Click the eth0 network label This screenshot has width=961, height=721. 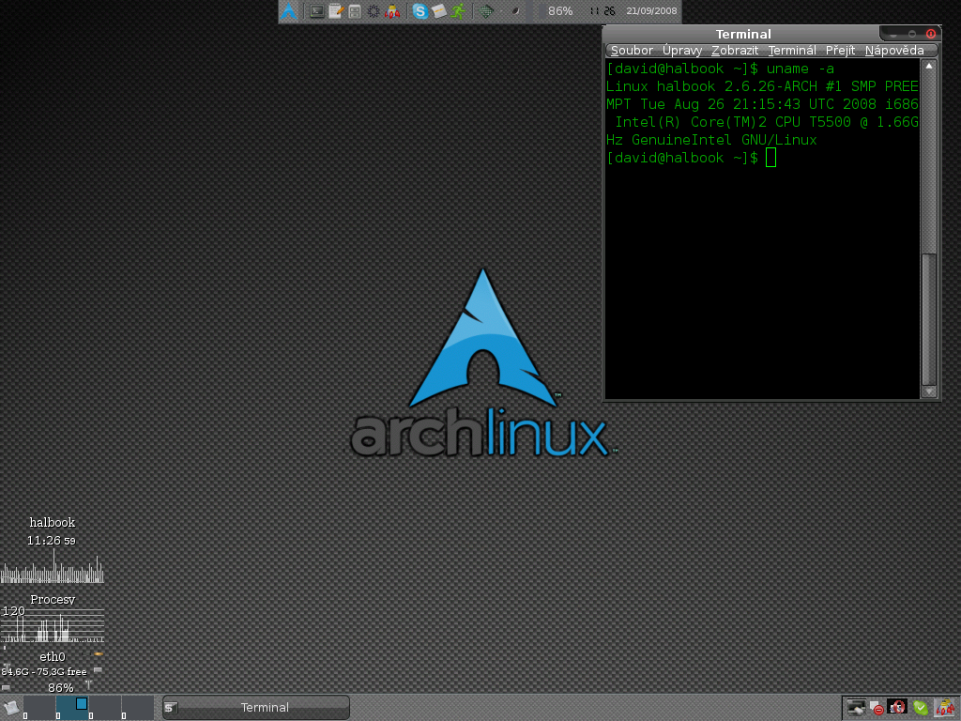[x=53, y=656]
